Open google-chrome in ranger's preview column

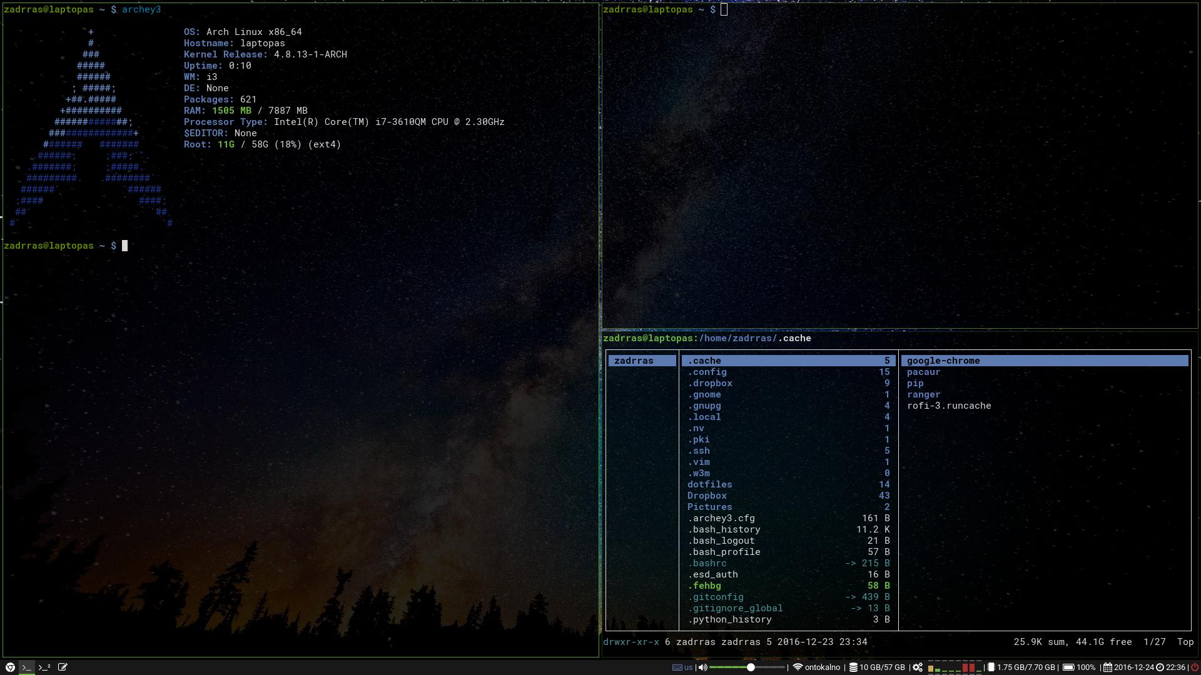pyautogui.click(x=1045, y=361)
